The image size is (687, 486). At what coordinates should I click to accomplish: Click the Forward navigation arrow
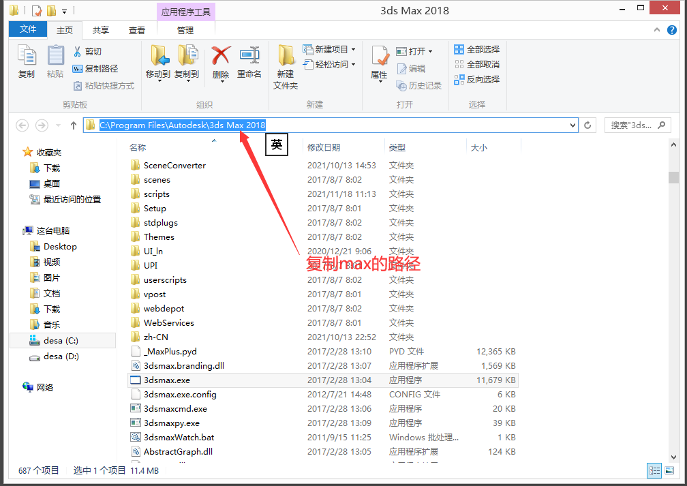tap(42, 125)
